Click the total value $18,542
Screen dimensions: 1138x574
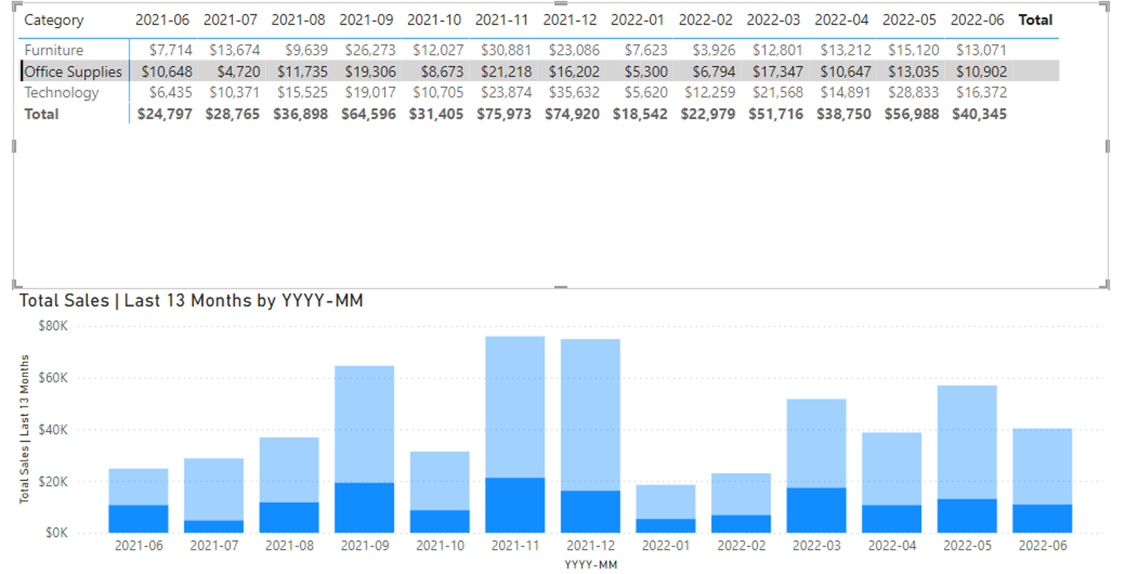point(640,114)
